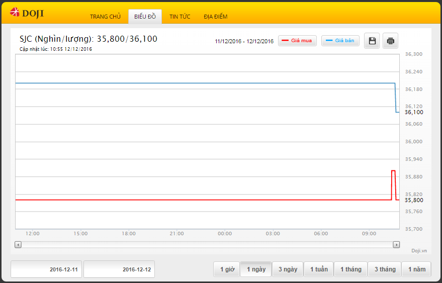Click the date range 11/12/2016 - 12/12/2016 text
The height and width of the screenshot is (283, 442).
(x=244, y=41)
